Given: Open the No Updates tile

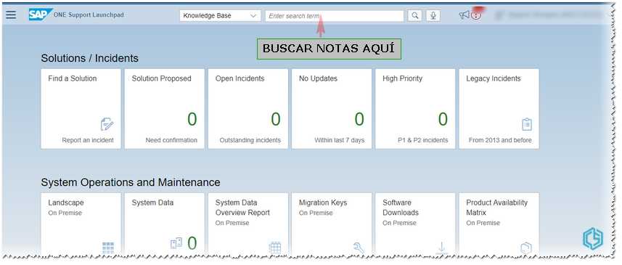Looking at the screenshot, I should coord(332,109).
